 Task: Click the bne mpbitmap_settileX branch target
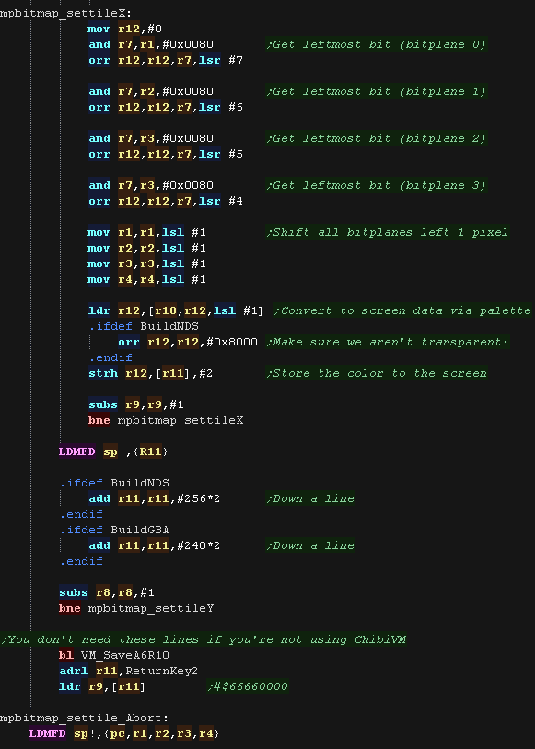[x=180, y=420]
